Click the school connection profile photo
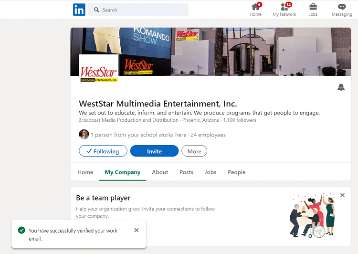This screenshot has width=358, height=254. (x=84, y=134)
